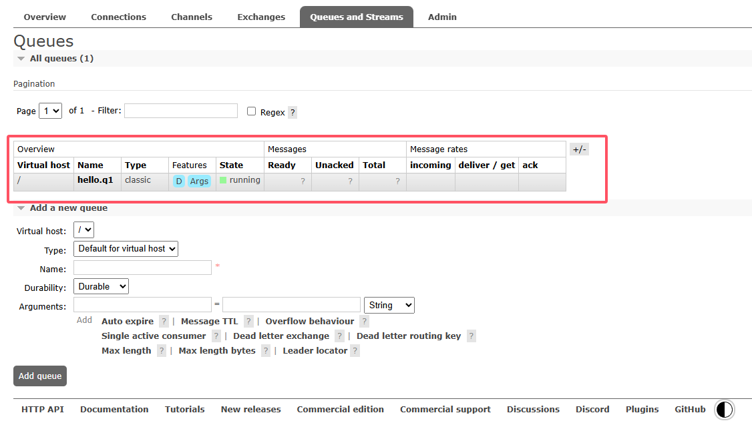Screen dimensions: 752x431
Task: Sort by State column header
Action: (x=232, y=165)
